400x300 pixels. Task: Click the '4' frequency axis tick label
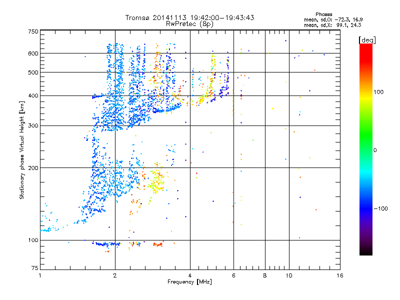[x=190, y=275]
